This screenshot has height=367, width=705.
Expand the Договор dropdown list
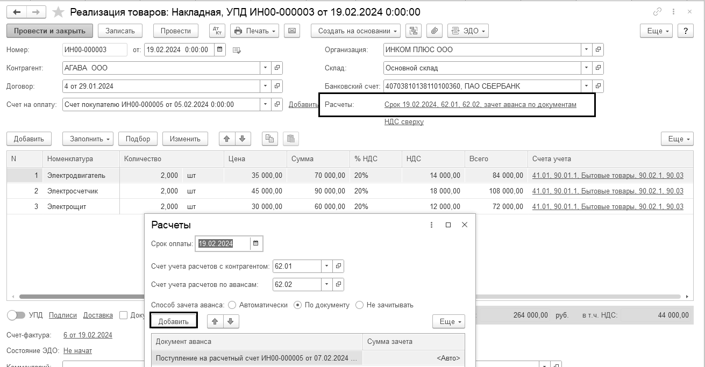[x=265, y=86]
